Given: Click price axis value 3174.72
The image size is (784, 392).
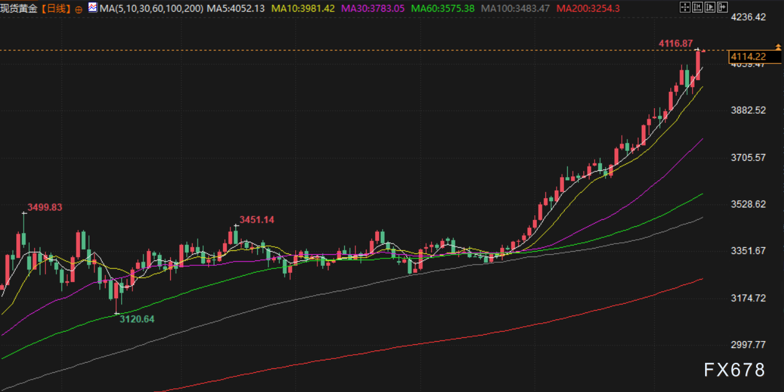Looking at the screenshot, I should pos(749,298).
